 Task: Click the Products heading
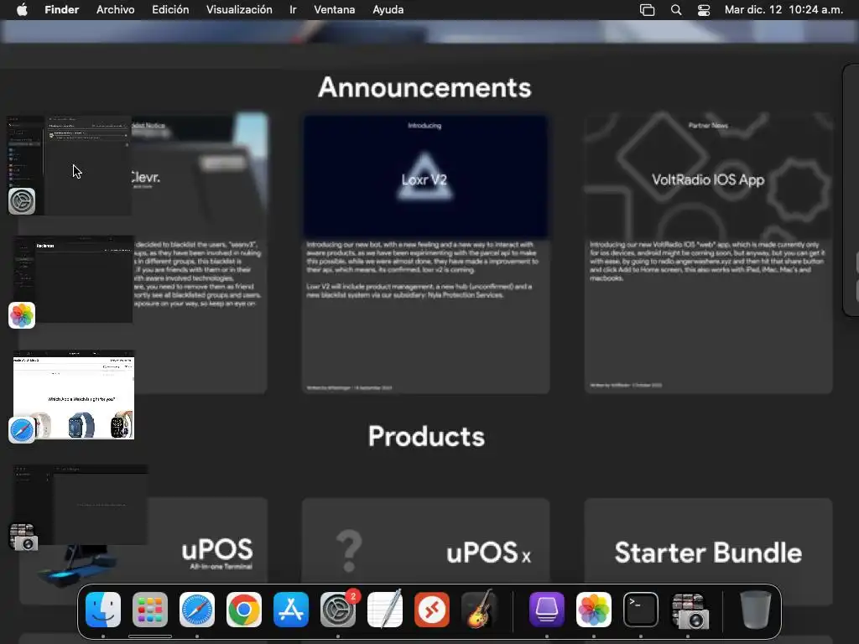tap(426, 437)
